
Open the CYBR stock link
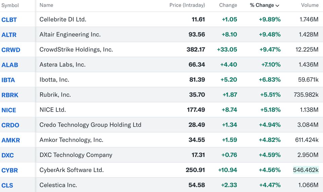(x=10, y=170)
